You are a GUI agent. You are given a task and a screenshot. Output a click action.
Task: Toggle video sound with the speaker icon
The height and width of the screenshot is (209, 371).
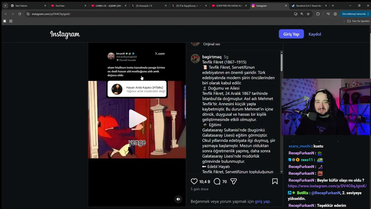click(x=178, y=199)
